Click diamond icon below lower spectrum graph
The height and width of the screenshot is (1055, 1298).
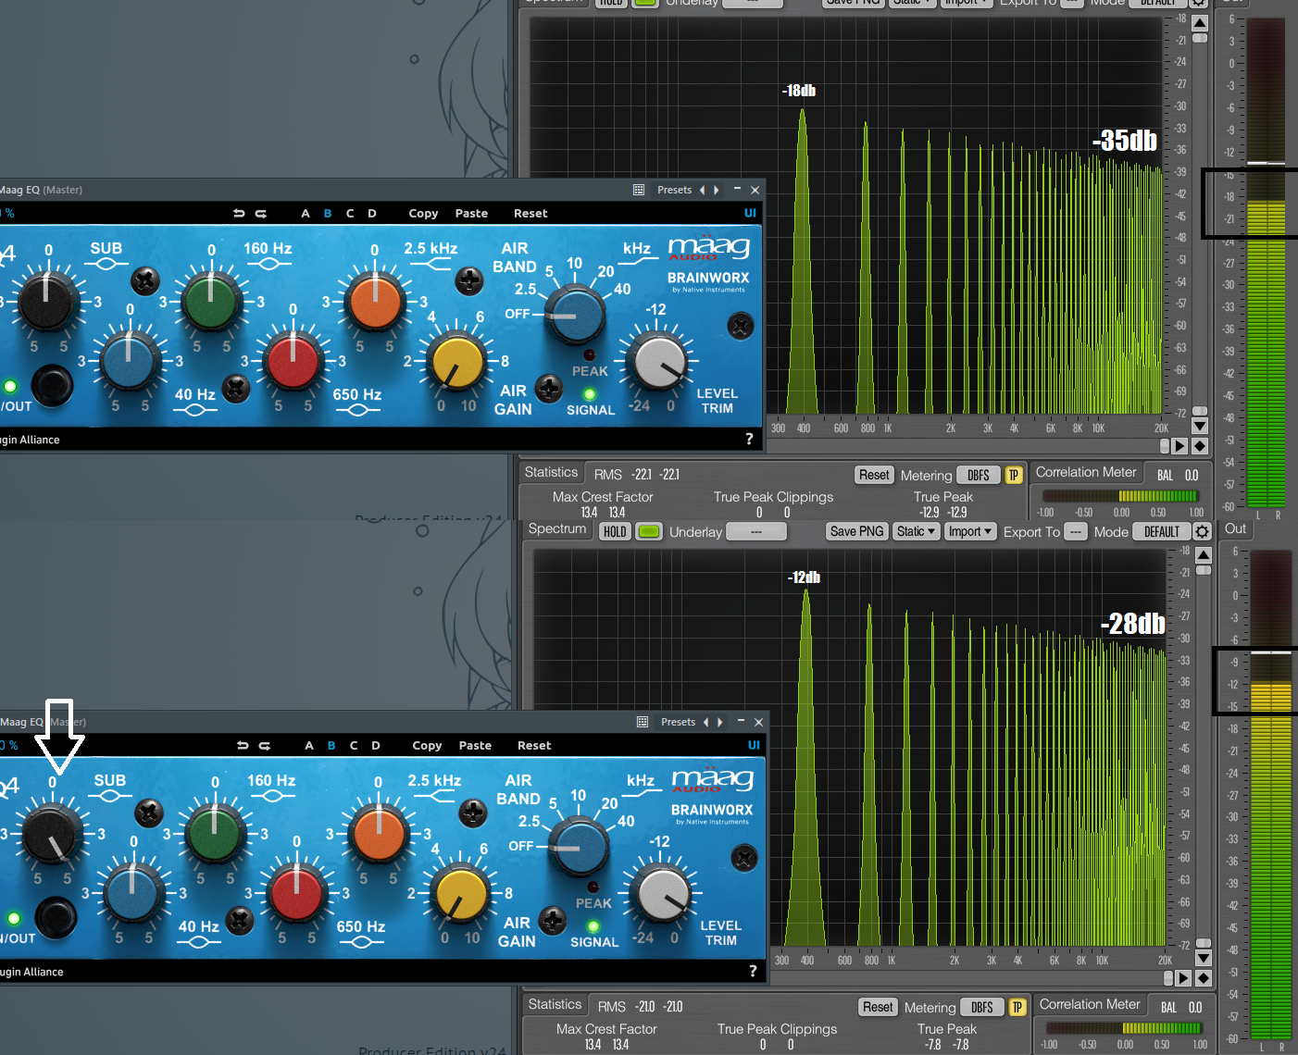coord(1204,978)
